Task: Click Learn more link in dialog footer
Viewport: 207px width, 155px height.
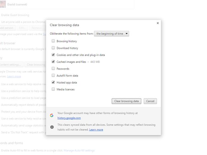Action: pos(96,130)
